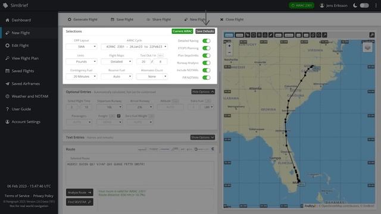
Task: Expand the map to fullscreen
Action: [371, 35]
